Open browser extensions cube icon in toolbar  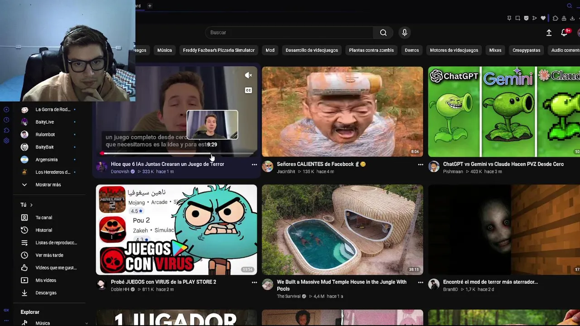click(556, 18)
